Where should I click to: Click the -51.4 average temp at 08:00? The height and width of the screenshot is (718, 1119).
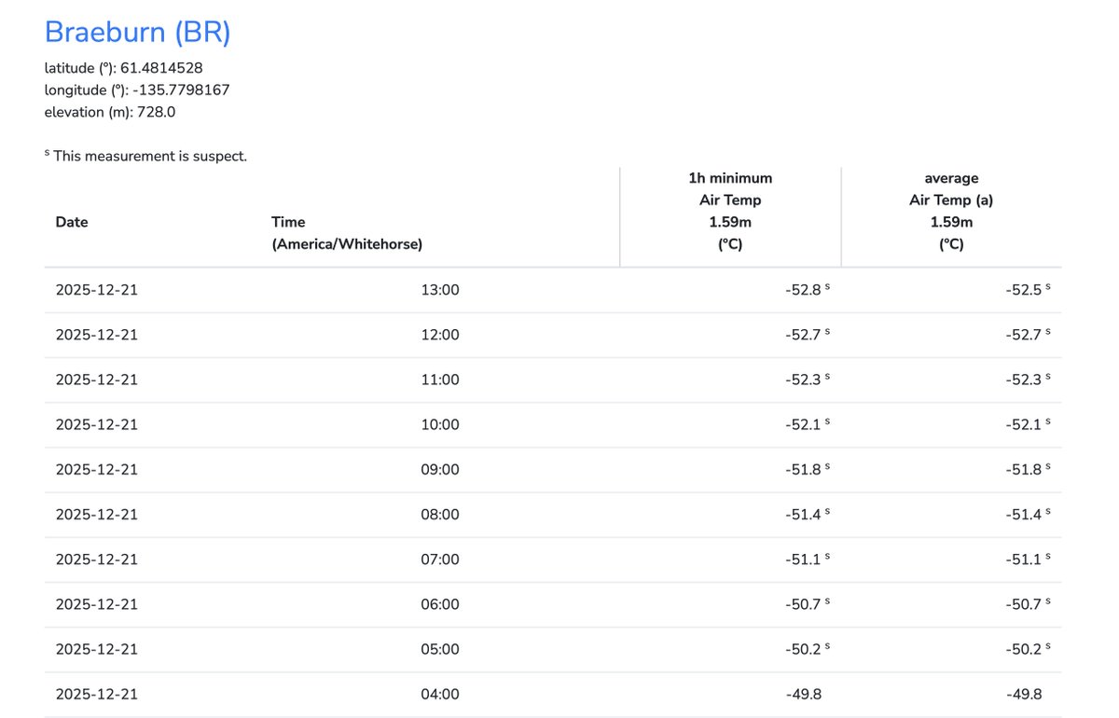(x=1029, y=515)
